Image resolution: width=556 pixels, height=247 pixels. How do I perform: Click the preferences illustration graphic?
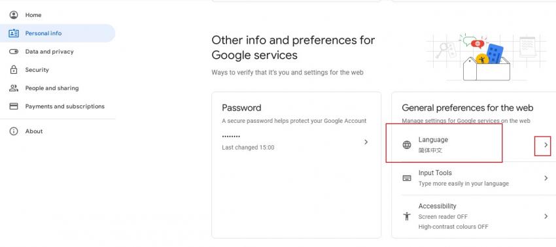click(x=487, y=57)
